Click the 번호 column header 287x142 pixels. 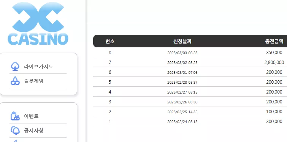110,41
